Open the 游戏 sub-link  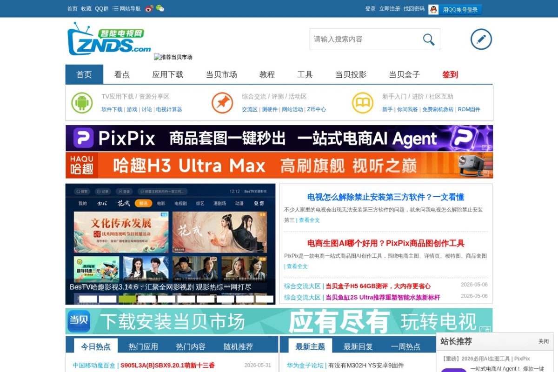pyautogui.click(x=132, y=110)
